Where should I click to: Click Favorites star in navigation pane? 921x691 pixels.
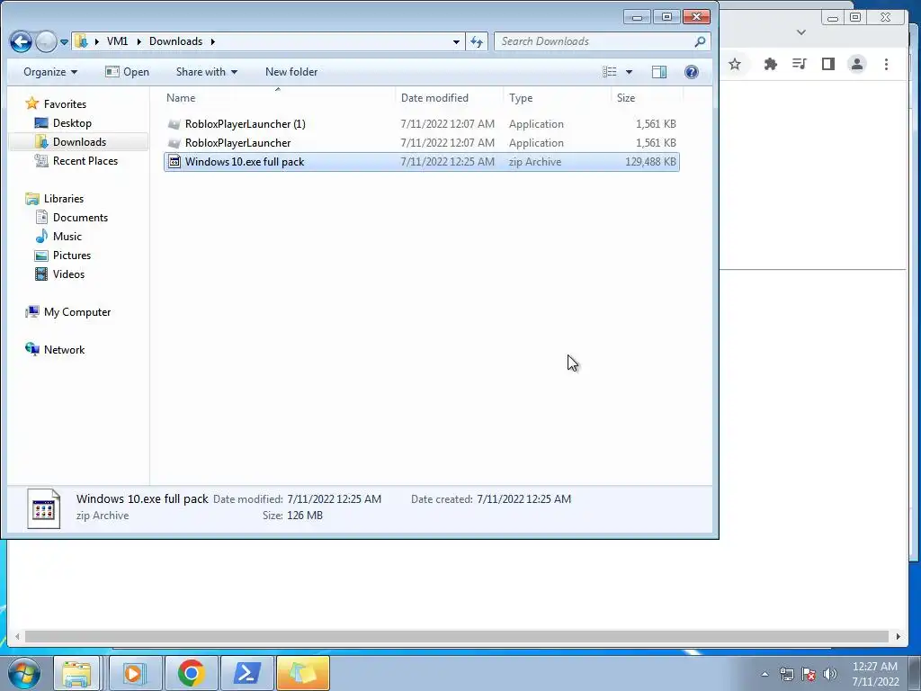point(32,104)
